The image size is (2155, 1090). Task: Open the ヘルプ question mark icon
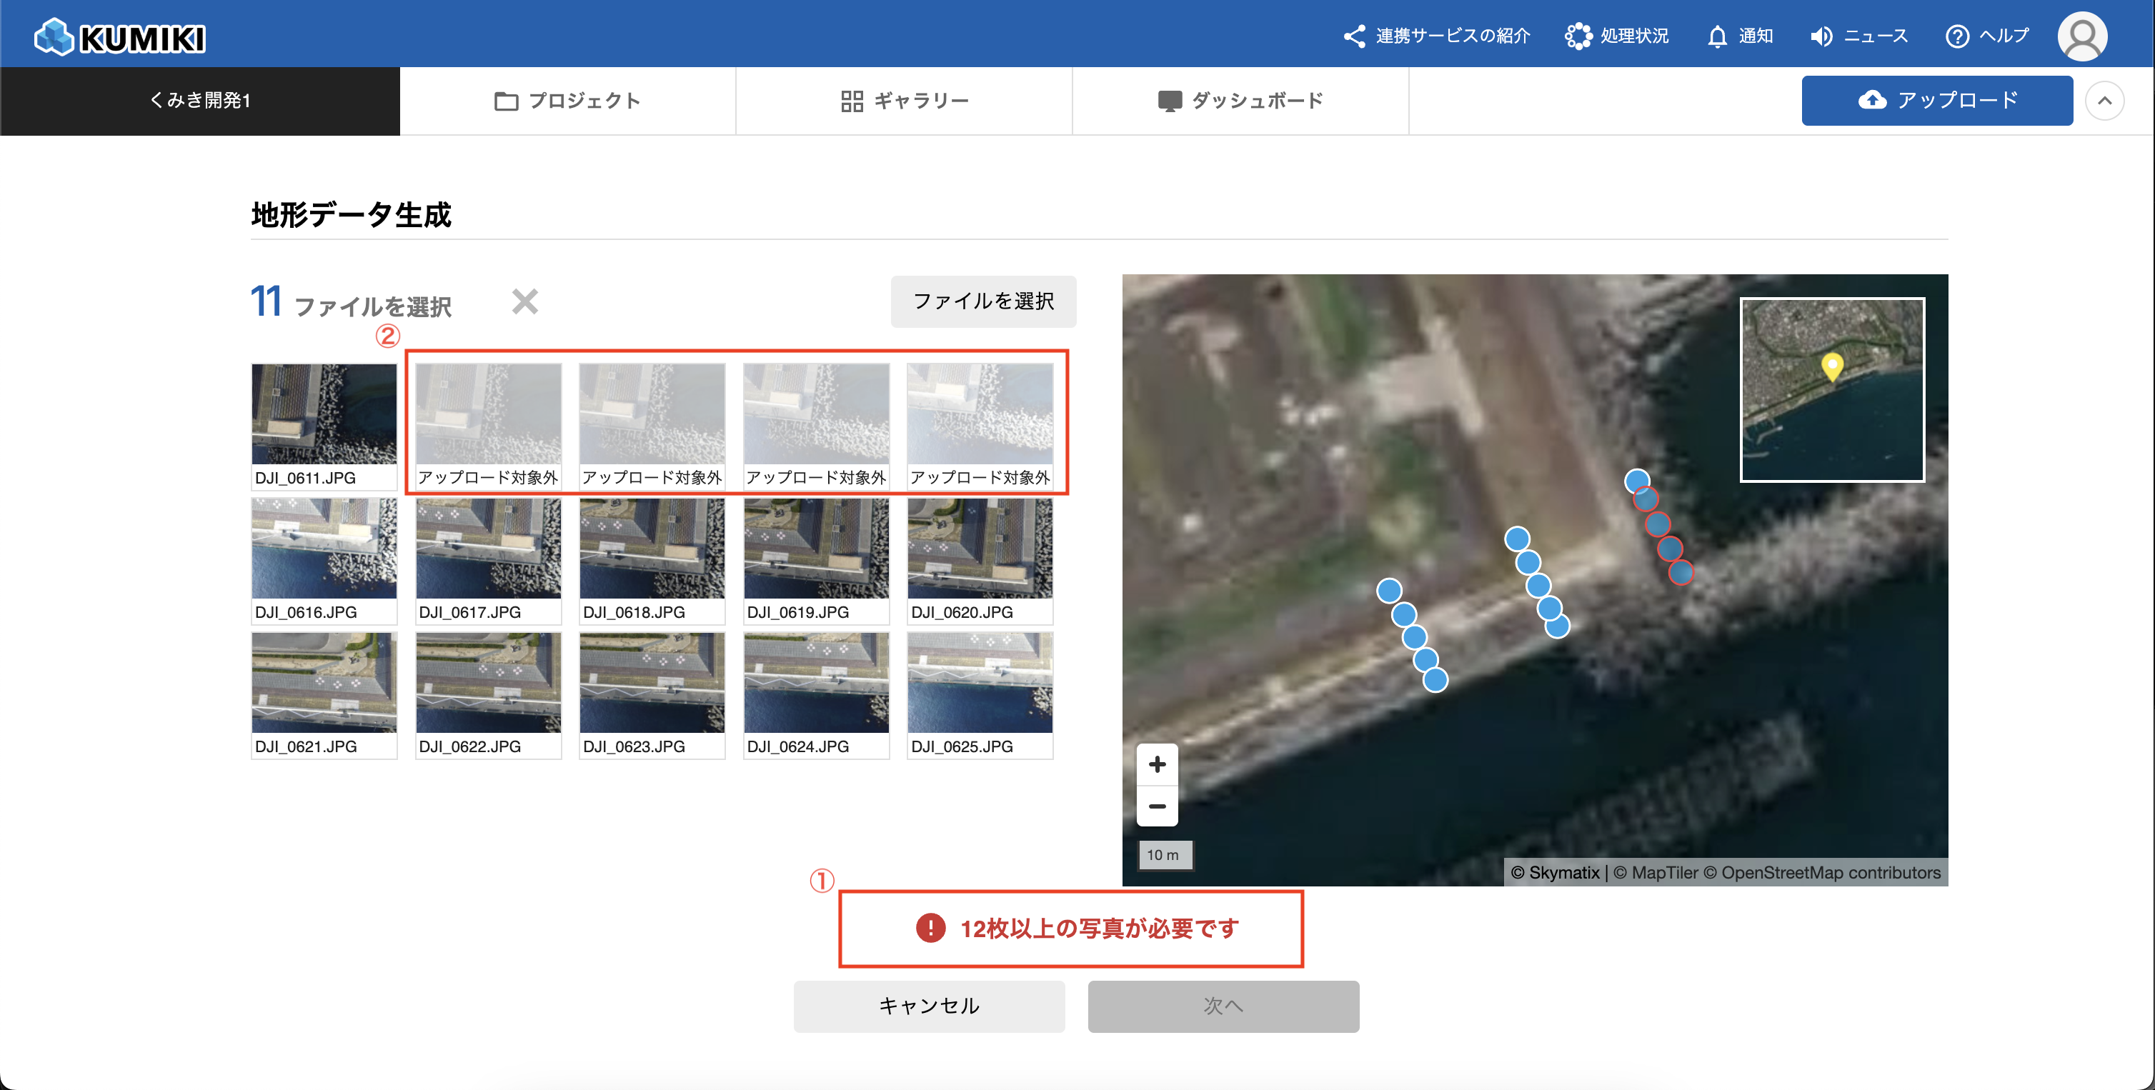click(x=1957, y=36)
